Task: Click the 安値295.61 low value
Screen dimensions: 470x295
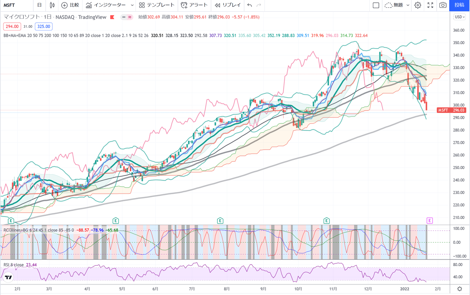Action: 195,17
